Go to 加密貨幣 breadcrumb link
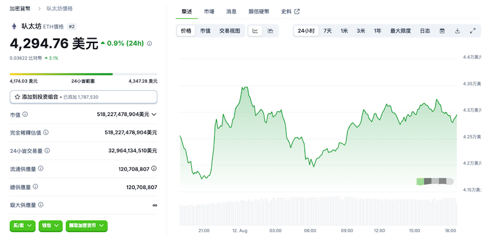492x237 pixels. (x=20, y=9)
